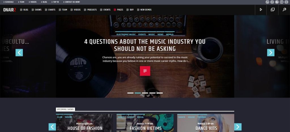
Task: Open the Behance social icon
Action: pos(272,2)
